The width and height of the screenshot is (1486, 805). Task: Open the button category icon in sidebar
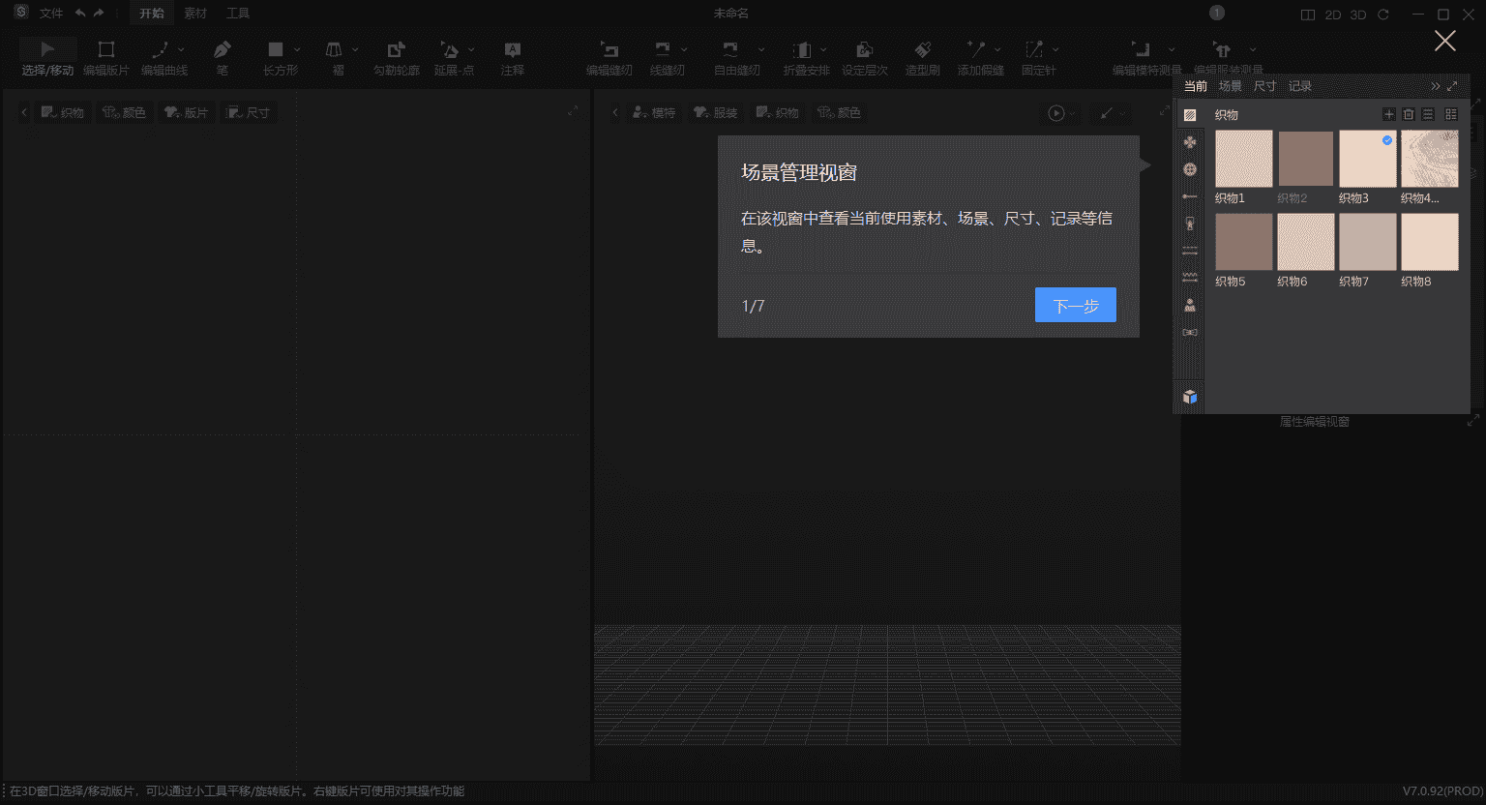(x=1190, y=169)
